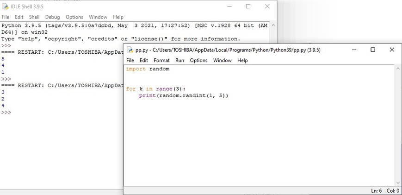Minimize the IDLE Shell window

click(229, 6)
